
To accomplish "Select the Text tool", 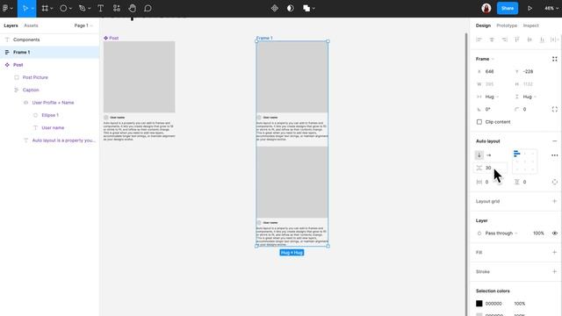I will (x=101, y=8).
